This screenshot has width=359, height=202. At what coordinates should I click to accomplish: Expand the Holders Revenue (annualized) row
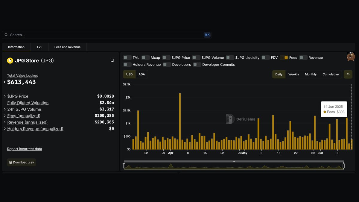5,129
